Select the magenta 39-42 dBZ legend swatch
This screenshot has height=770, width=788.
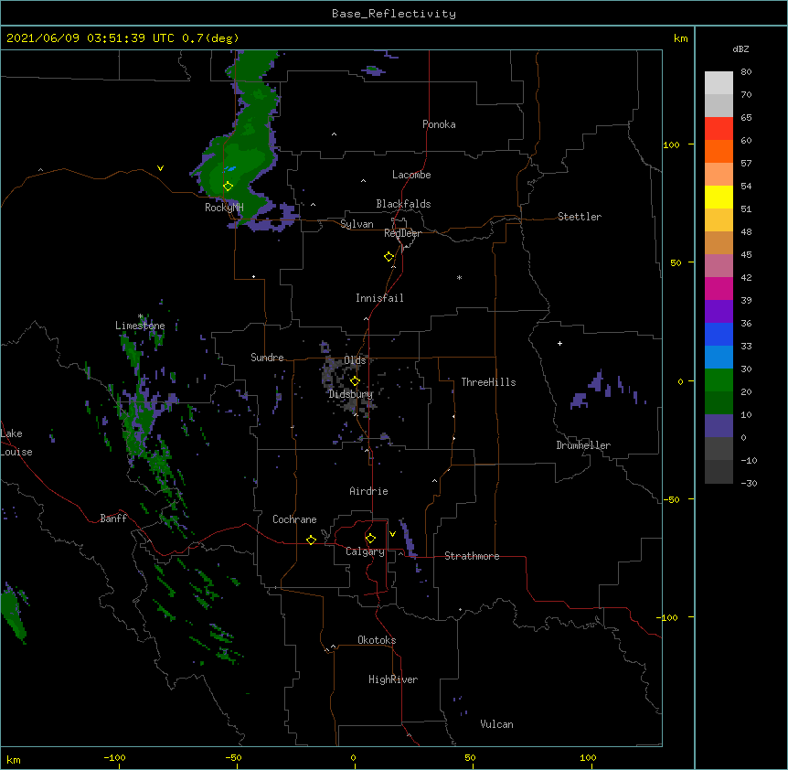click(x=719, y=288)
